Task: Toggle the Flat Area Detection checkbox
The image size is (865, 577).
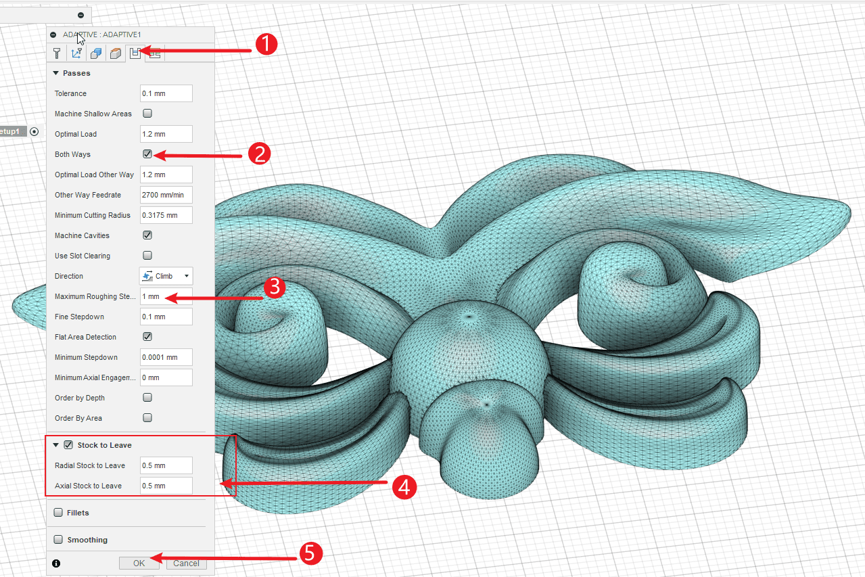Action: (x=147, y=337)
